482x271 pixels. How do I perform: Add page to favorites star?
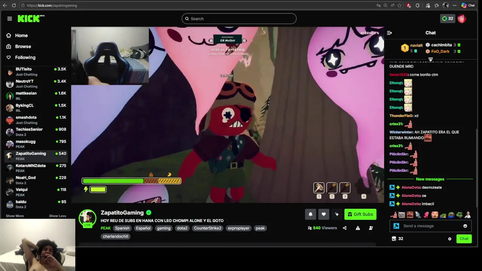click(400, 5)
